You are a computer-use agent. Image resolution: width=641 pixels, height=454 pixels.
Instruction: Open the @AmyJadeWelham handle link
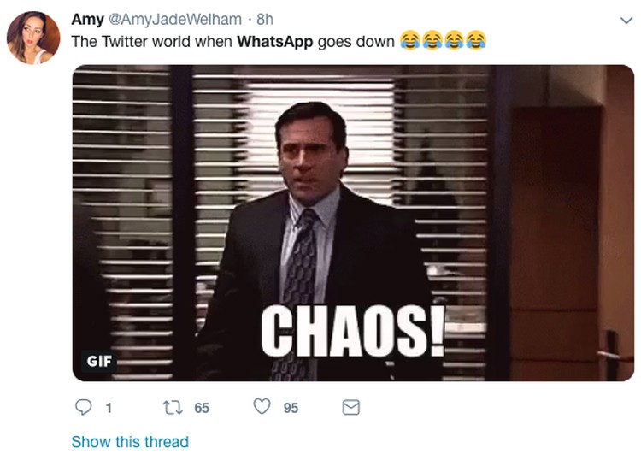point(175,19)
